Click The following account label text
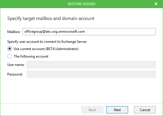This screenshot has width=163, height=116. pyautogui.click(x=31, y=56)
